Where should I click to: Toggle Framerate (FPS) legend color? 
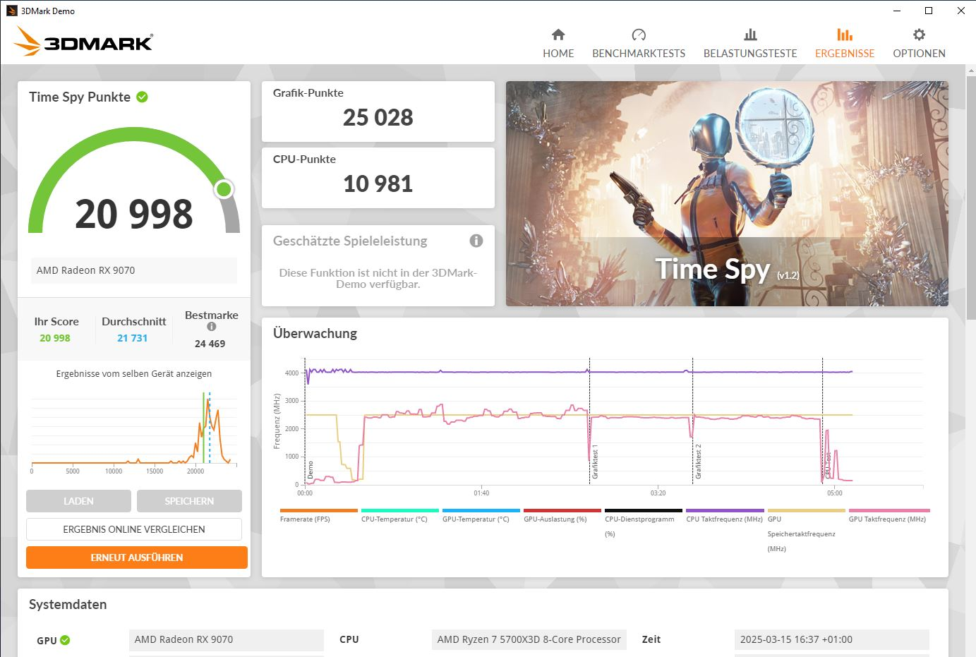319,510
